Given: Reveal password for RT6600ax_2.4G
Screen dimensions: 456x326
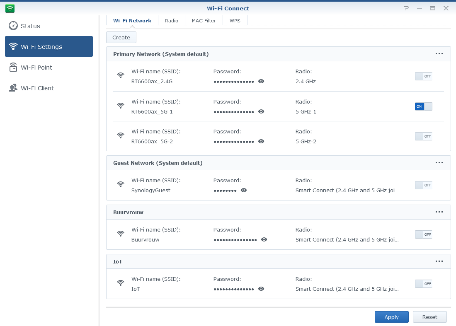Looking at the screenshot, I should [x=261, y=82].
